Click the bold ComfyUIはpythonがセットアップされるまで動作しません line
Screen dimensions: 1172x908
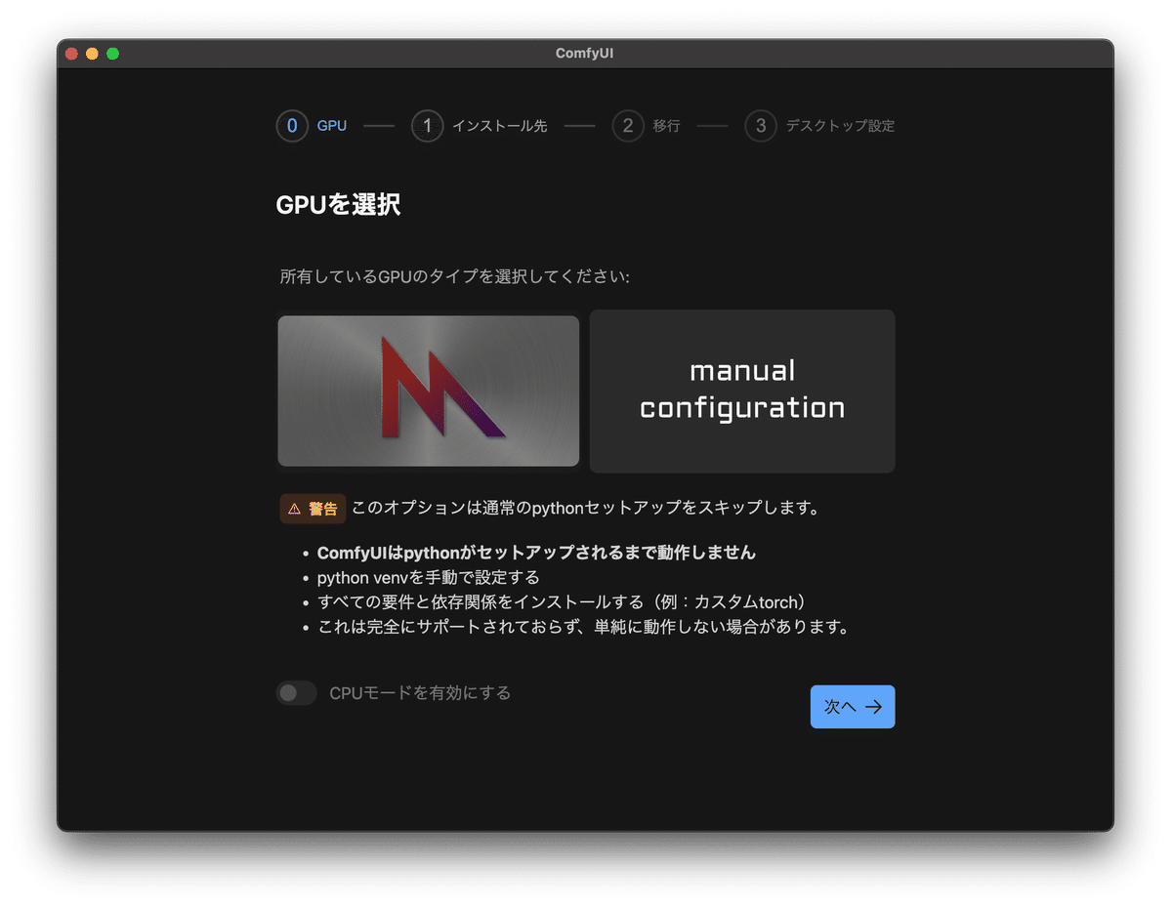point(536,553)
